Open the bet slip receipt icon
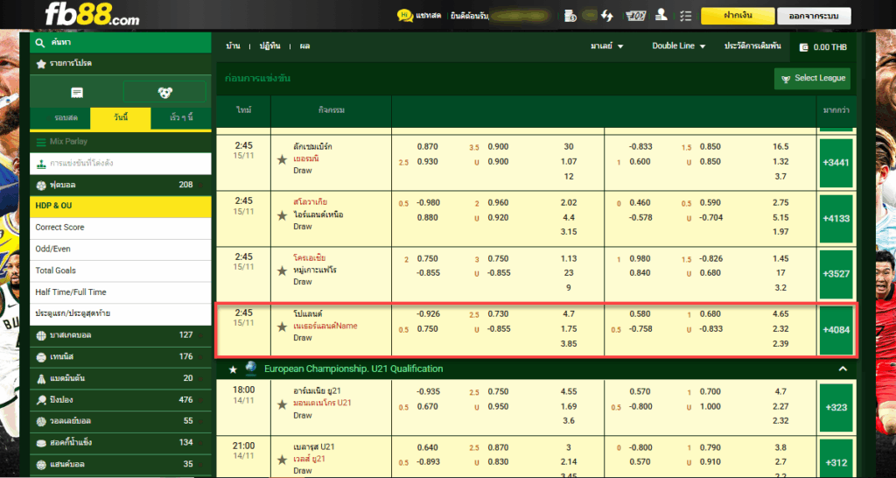Viewport: 896px width, 478px height. (x=77, y=92)
